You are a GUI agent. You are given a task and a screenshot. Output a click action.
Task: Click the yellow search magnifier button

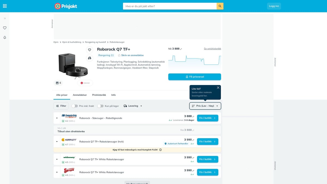coord(220,6)
